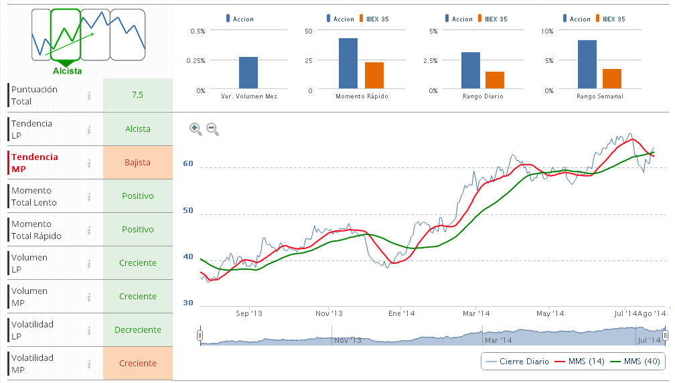Screen dimensions: 675x383
Task: Click left handle of chart range navigator
Action: pos(200,335)
